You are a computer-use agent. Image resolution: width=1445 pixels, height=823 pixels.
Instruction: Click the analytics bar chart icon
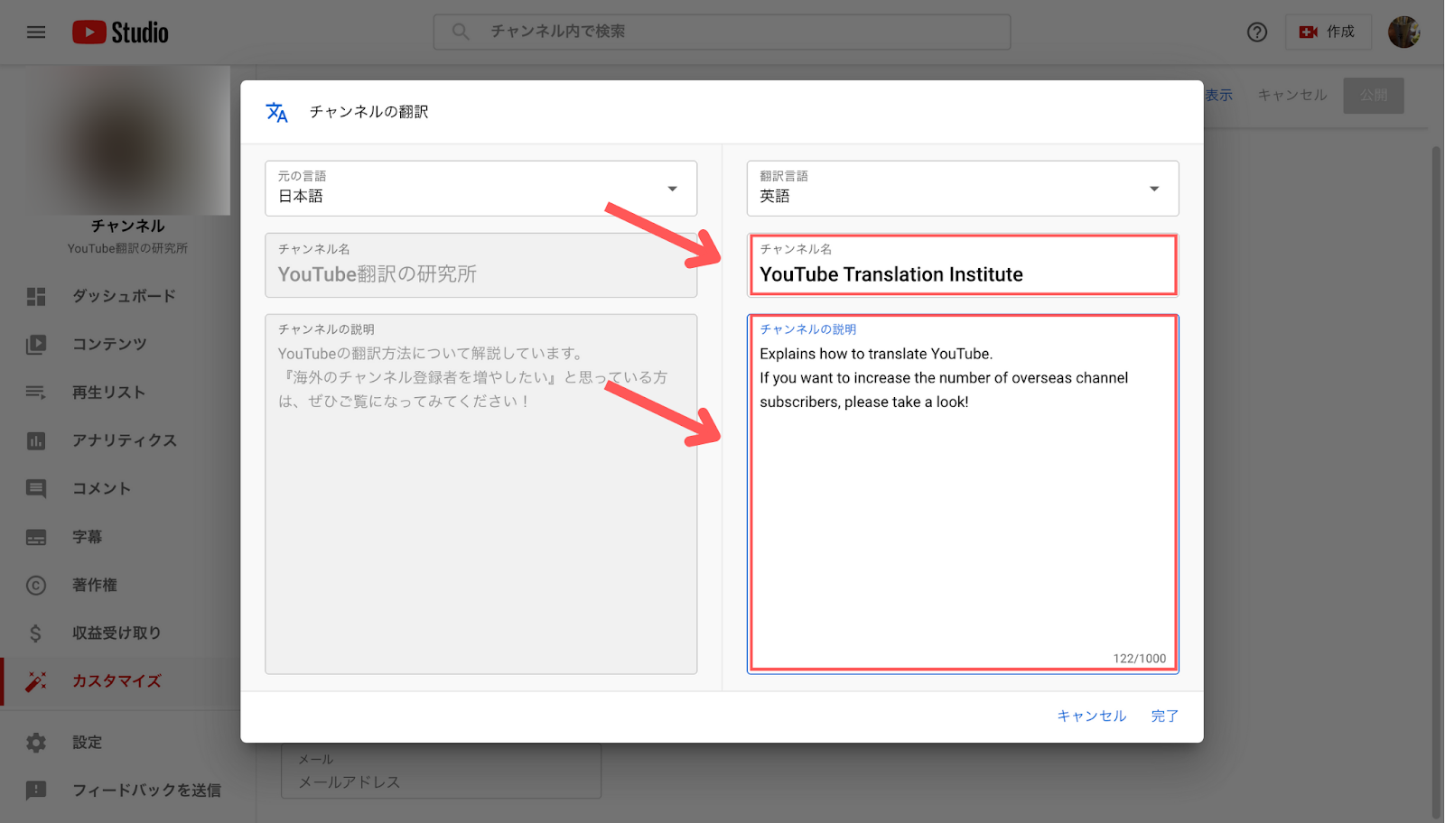coord(36,440)
